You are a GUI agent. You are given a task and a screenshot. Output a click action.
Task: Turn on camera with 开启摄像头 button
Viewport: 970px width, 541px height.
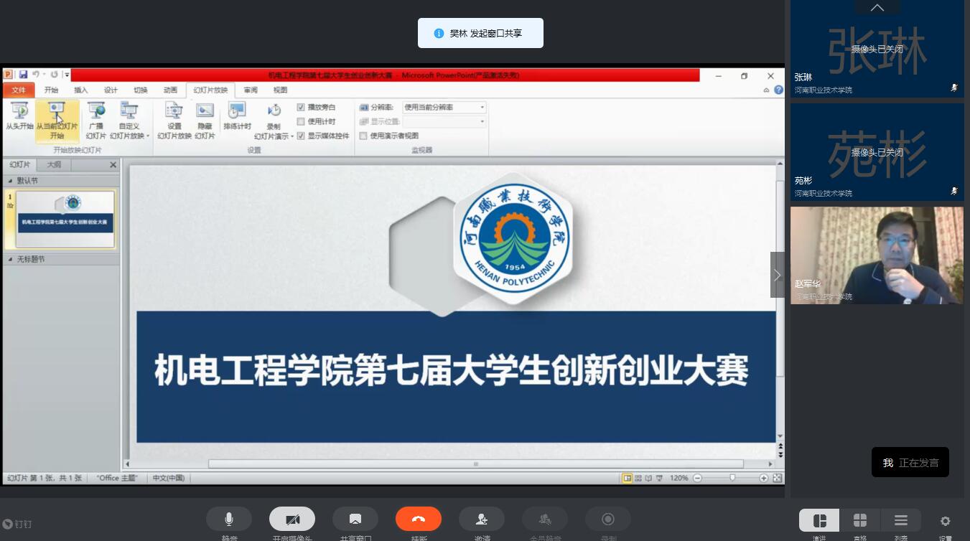click(292, 519)
